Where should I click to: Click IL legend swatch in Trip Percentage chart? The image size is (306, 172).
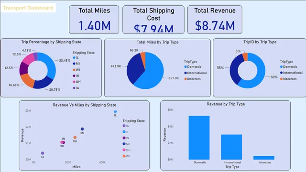pyautogui.click(x=74, y=57)
